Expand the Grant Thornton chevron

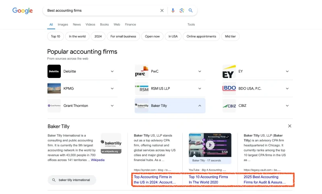(112, 106)
